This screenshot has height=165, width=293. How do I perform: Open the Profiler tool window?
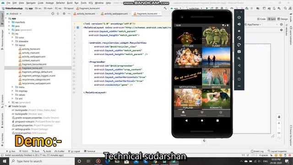[60, 151]
